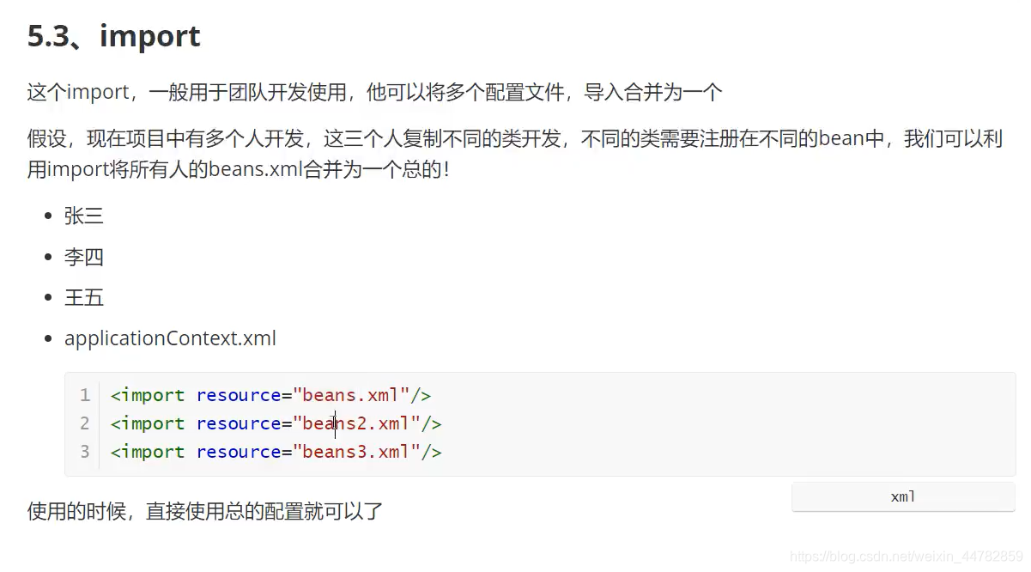
Task: Click the "5.3、import" heading
Action: 113,36
